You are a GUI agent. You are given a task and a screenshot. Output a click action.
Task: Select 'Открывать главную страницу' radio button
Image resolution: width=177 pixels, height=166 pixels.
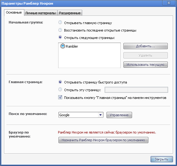60,22
